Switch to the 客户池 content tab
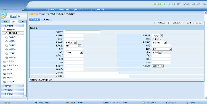207x104 pixels. 46,19
